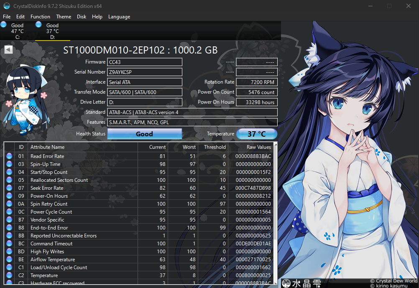Open the Theme menu
This screenshot has width=419, height=288.
(64, 17)
